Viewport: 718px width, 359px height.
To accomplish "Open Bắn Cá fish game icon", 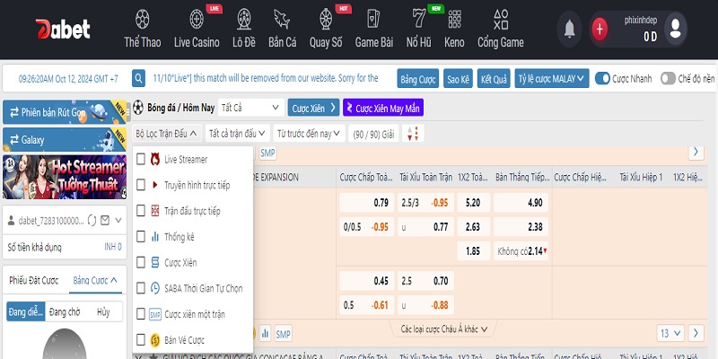I will pyautogui.click(x=282, y=19).
